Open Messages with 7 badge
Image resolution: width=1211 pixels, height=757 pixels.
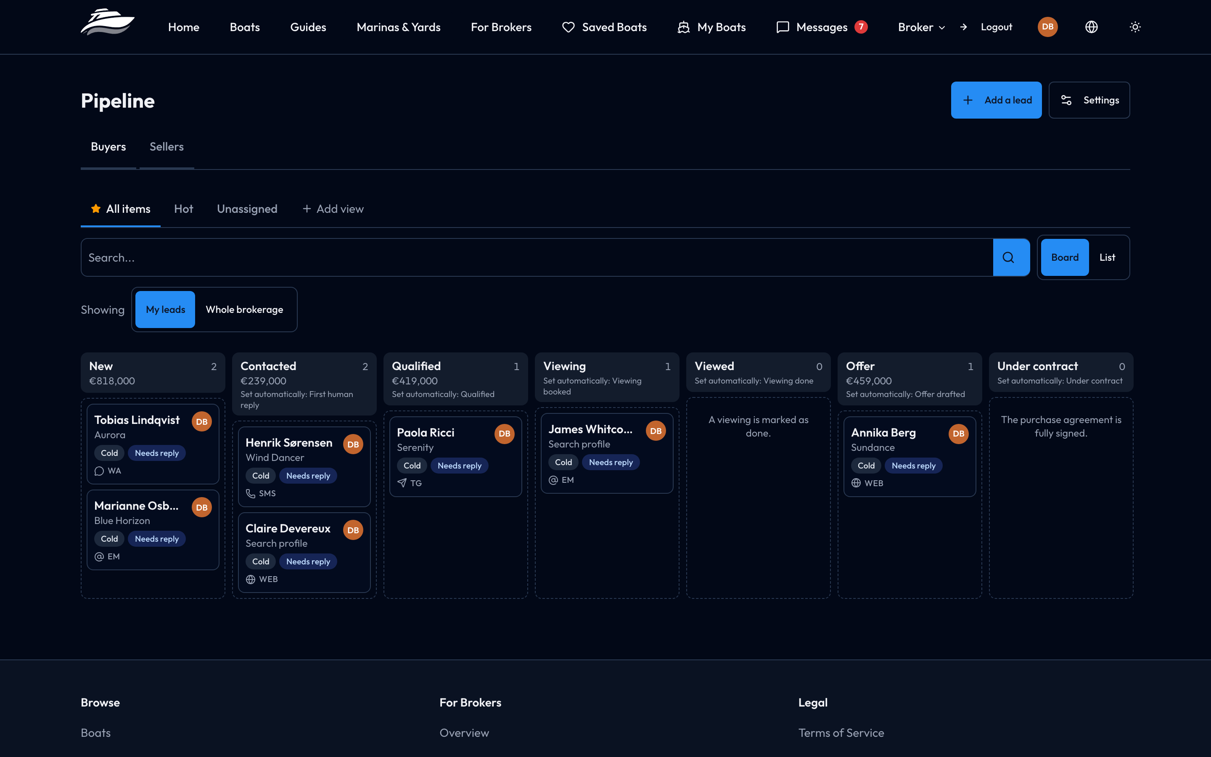coord(821,27)
